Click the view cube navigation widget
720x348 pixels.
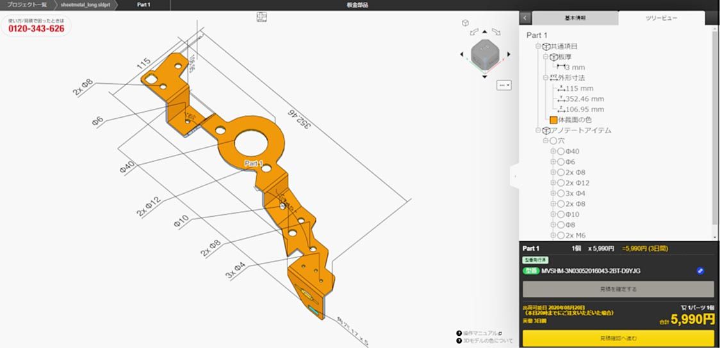pyautogui.click(x=484, y=54)
